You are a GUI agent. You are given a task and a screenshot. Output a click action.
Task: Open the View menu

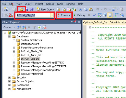pyautogui.click(x=19, y=4)
